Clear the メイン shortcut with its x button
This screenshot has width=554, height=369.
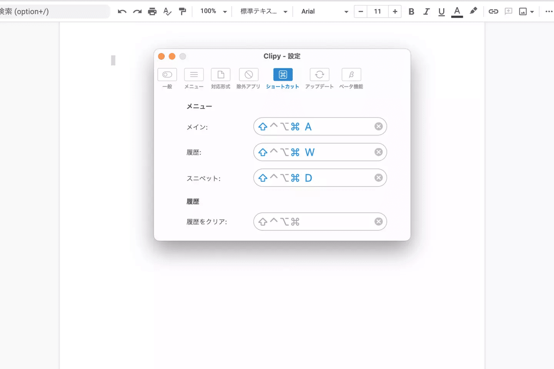point(379,126)
